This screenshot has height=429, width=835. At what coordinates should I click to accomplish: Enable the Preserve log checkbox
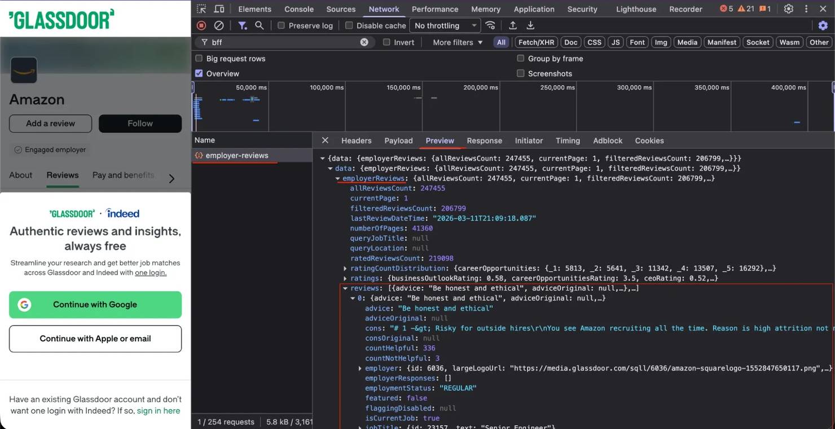(282, 25)
